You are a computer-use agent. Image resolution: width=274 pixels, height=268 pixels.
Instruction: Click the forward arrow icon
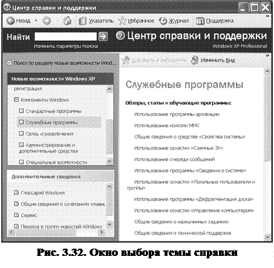(47, 21)
